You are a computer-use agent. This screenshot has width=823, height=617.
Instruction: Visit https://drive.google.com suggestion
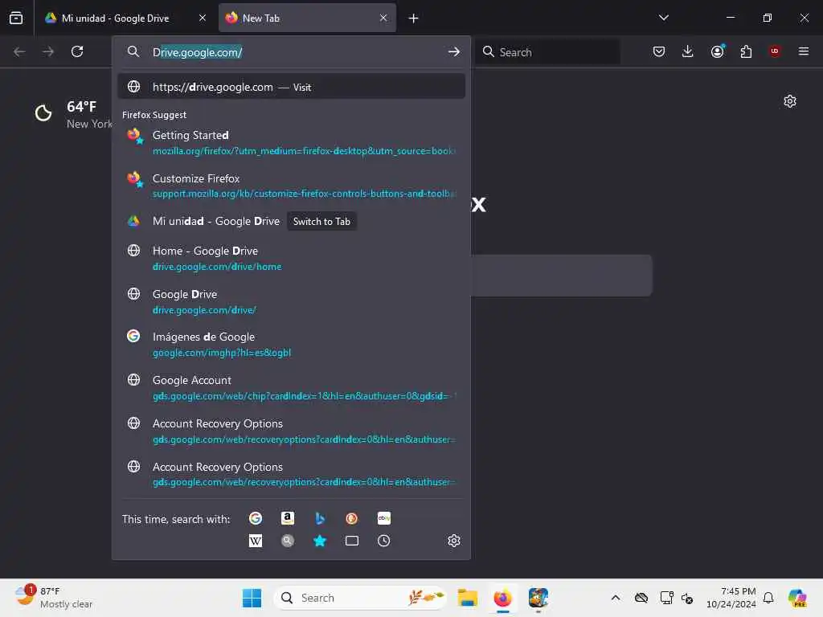click(291, 87)
